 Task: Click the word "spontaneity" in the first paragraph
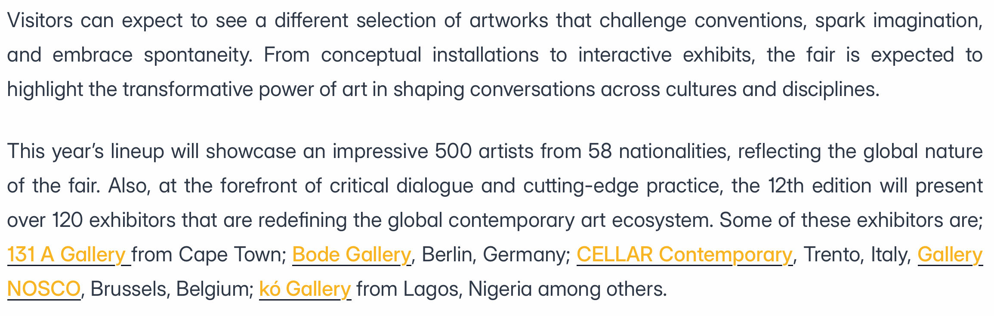tap(198, 55)
